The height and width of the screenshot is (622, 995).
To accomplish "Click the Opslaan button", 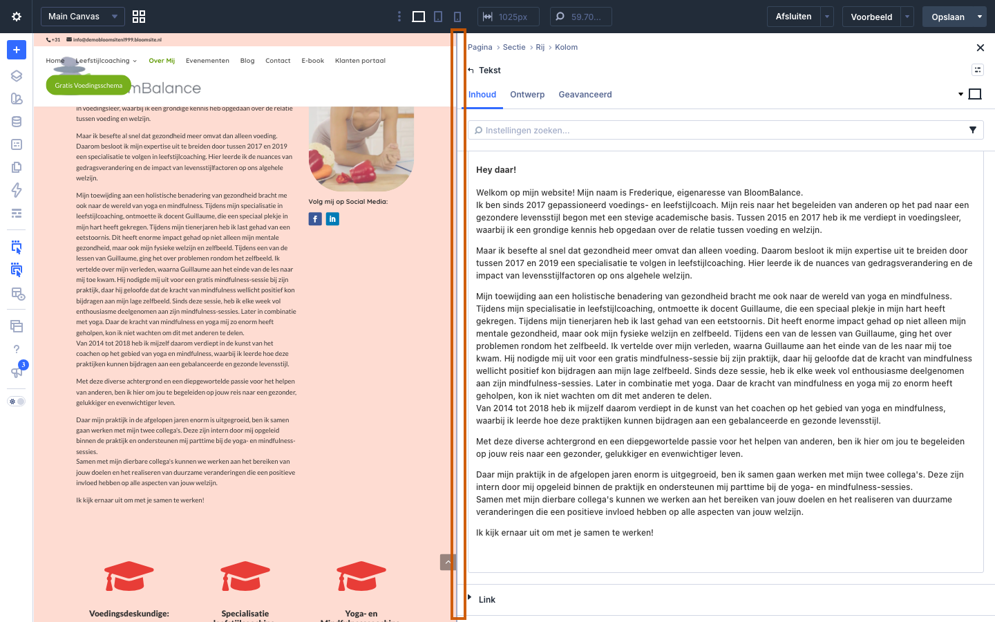I will tap(947, 17).
